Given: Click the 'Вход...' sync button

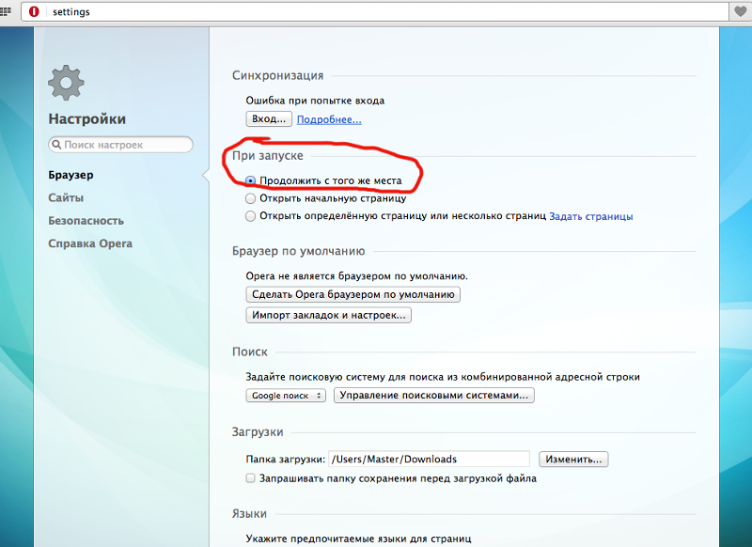Looking at the screenshot, I should click(x=269, y=118).
